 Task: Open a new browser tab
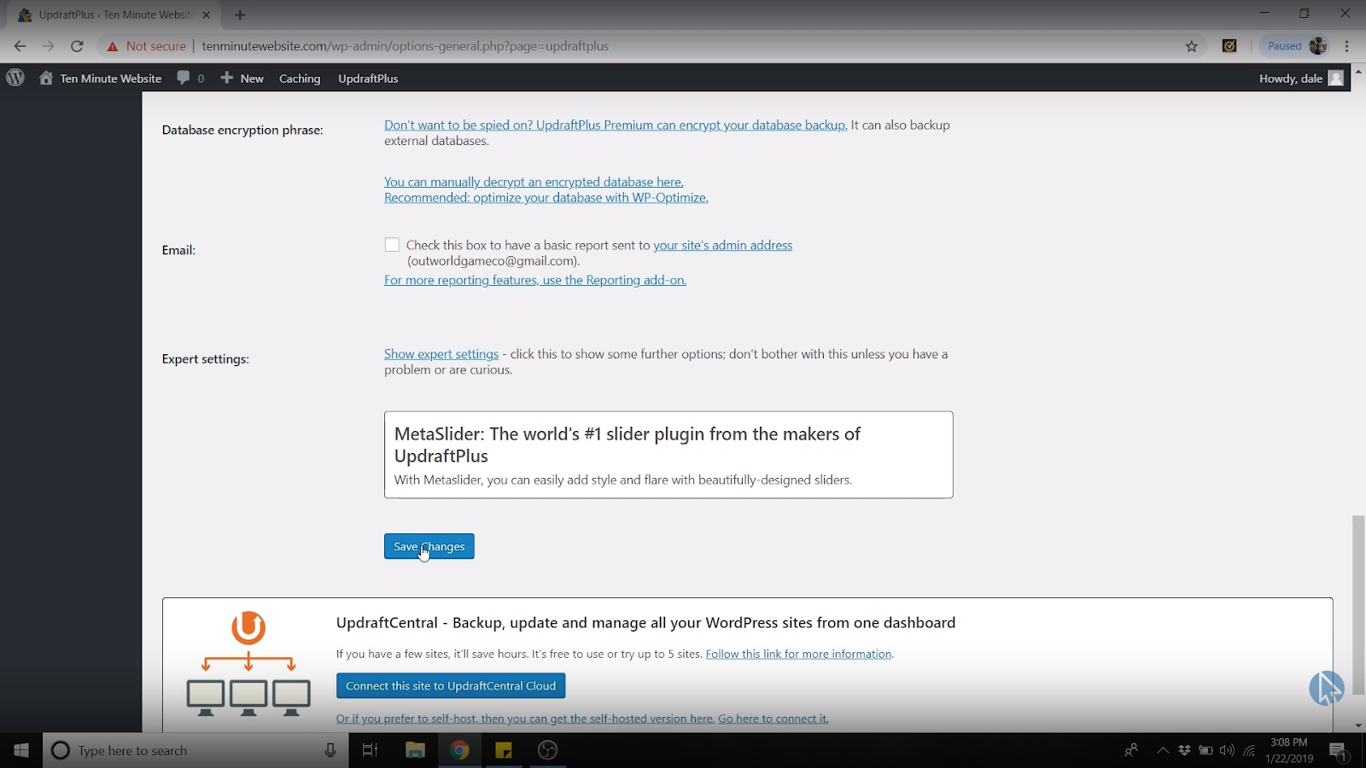point(240,15)
